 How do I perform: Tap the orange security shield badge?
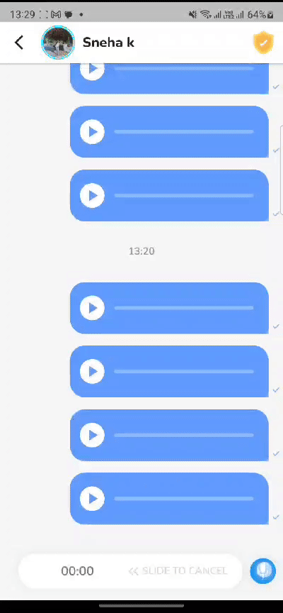point(263,43)
